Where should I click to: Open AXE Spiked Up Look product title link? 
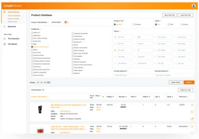(x=68, y=106)
